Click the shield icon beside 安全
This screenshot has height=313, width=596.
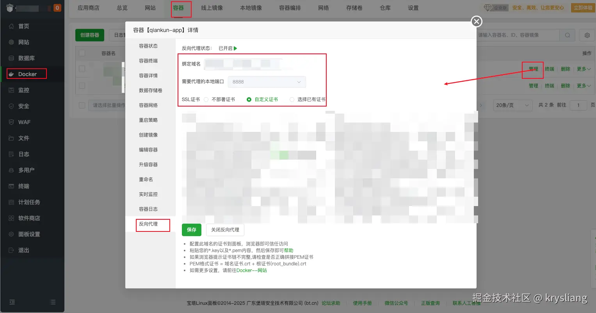tap(11, 106)
